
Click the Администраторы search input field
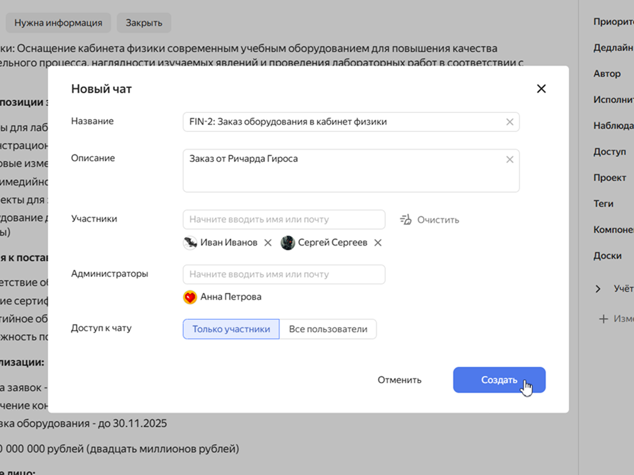(x=284, y=274)
